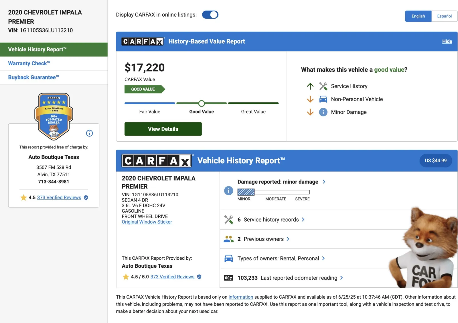Click the people icon beside Previous owners
This screenshot has height=323, width=458.
(x=228, y=239)
